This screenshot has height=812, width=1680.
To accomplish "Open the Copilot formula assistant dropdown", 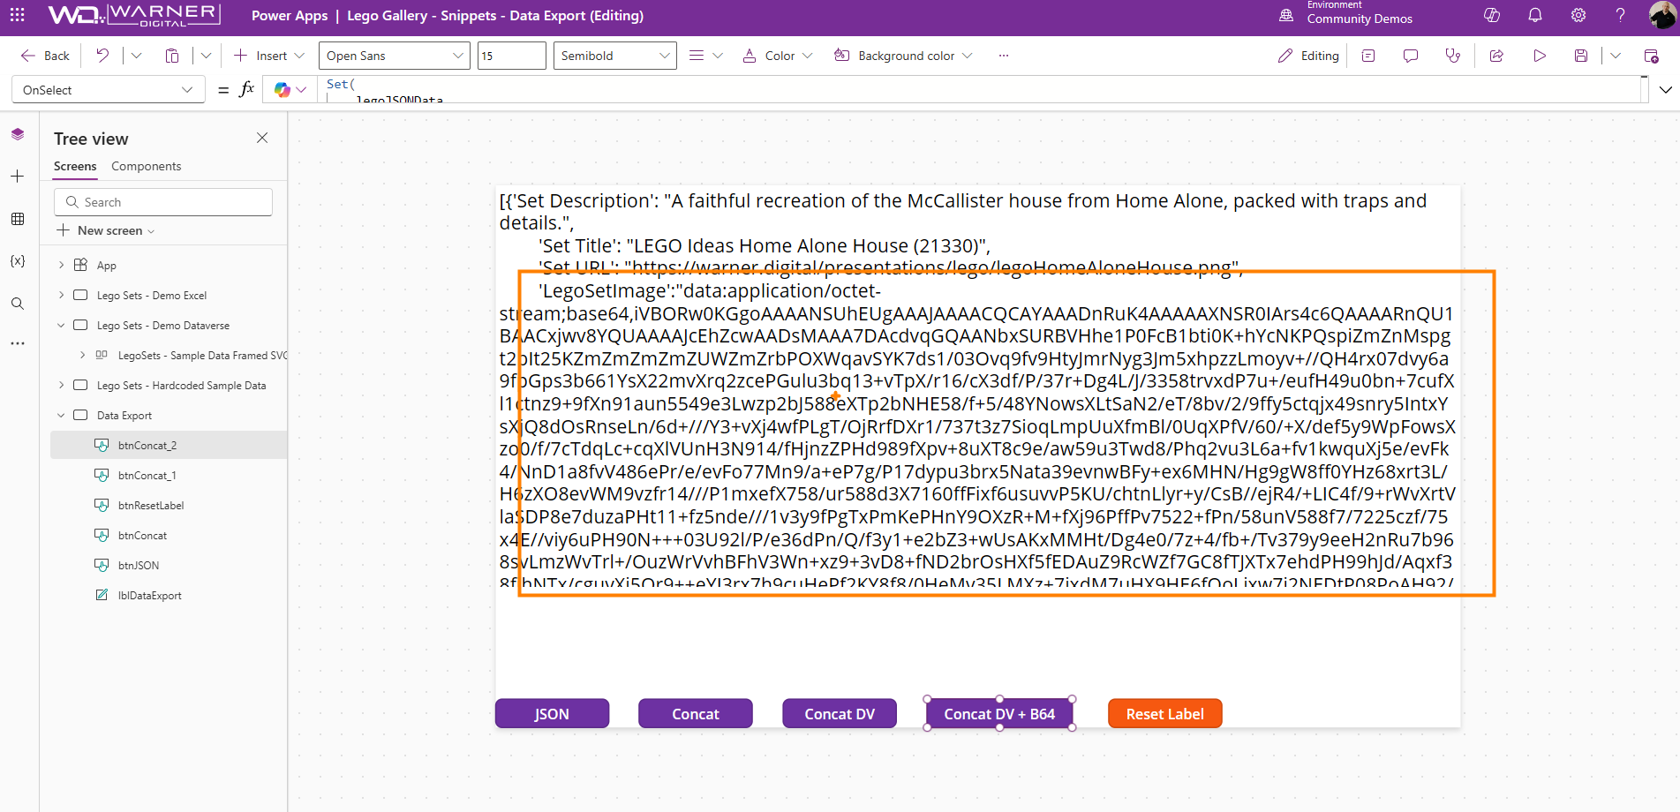I will click(290, 90).
